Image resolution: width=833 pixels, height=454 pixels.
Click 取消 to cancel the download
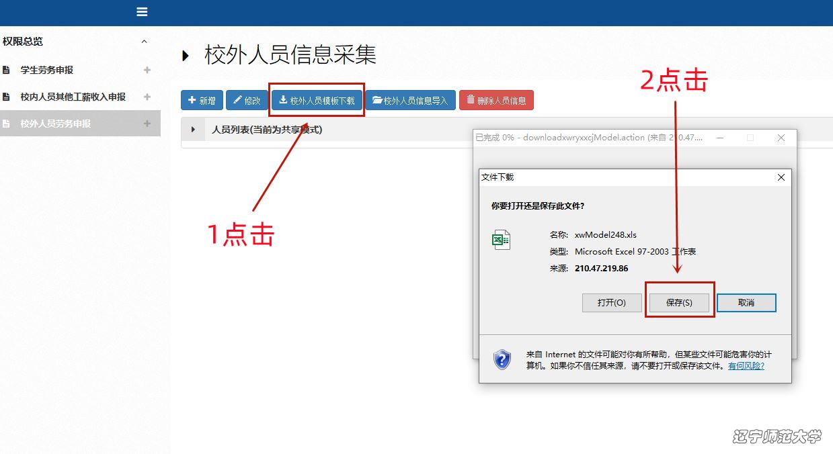pos(746,303)
